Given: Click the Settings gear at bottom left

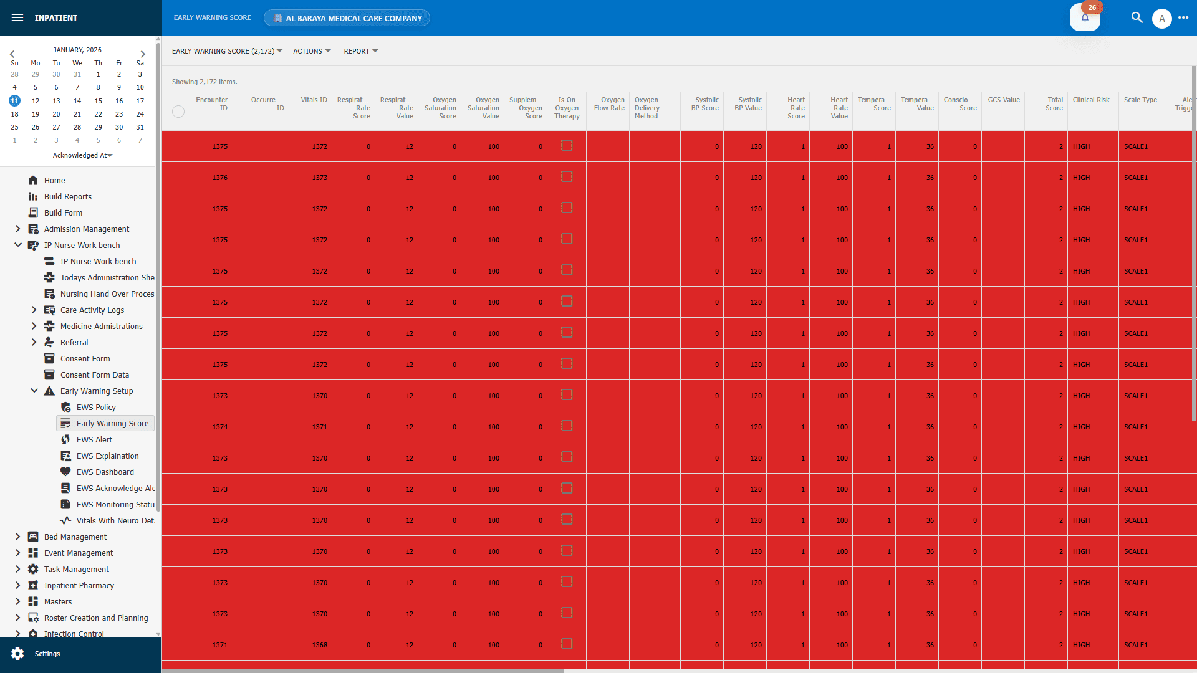Looking at the screenshot, I should (x=19, y=654).
